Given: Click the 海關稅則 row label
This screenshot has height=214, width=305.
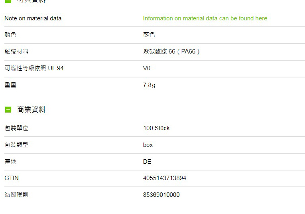Looking at the screenshot, I should coord(16,195).
